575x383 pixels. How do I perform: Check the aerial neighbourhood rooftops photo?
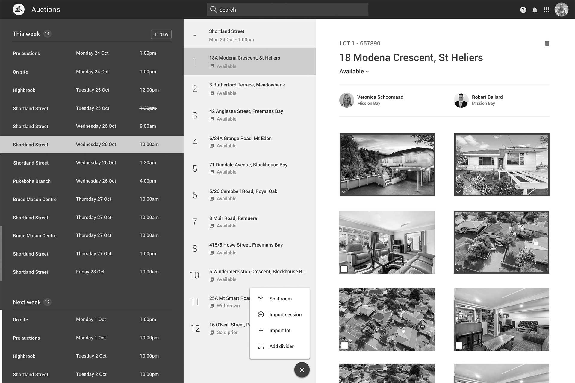pos(345,346)
